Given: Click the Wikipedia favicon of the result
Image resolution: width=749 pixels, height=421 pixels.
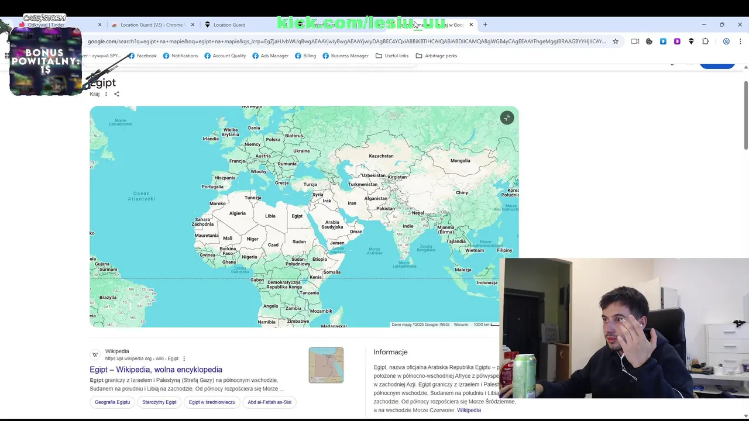Looking at the screenshot, I should tap(95, 355).
